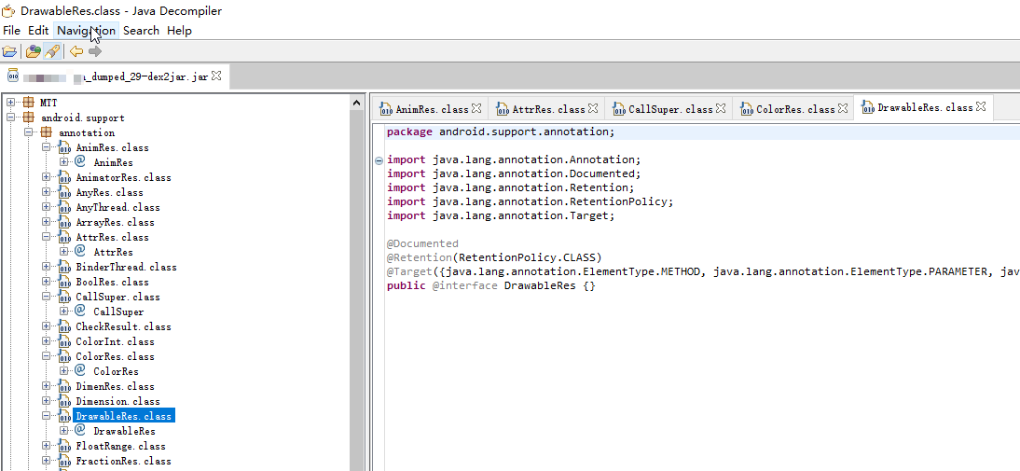Image resolution: width=1020 pixels, height=471 pixels.
Task: Expand the ArrayRes.class tree node
Action: point(47,223)
